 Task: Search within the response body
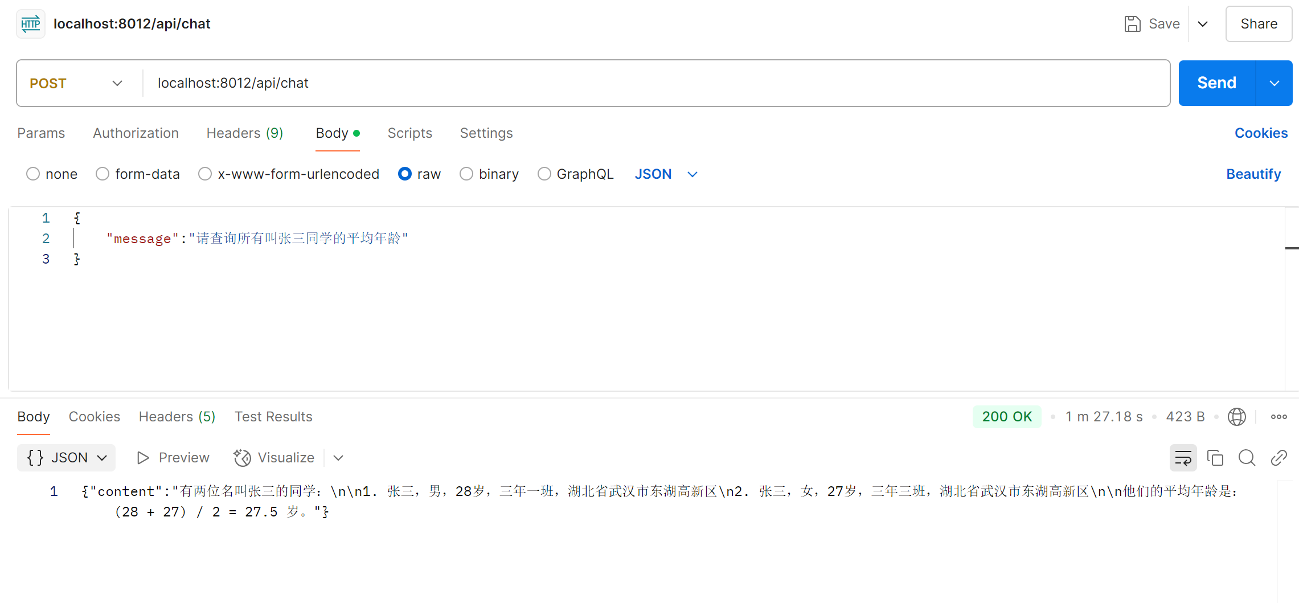pyautogui.click(x=1247, y=457)
